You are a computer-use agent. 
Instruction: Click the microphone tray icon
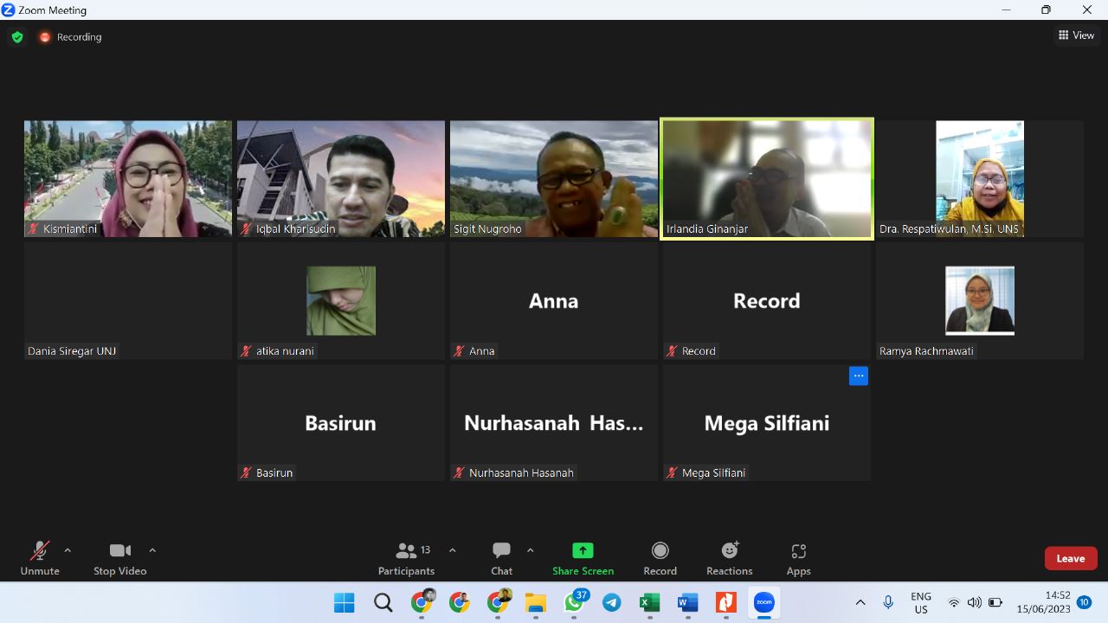point(888,602)
